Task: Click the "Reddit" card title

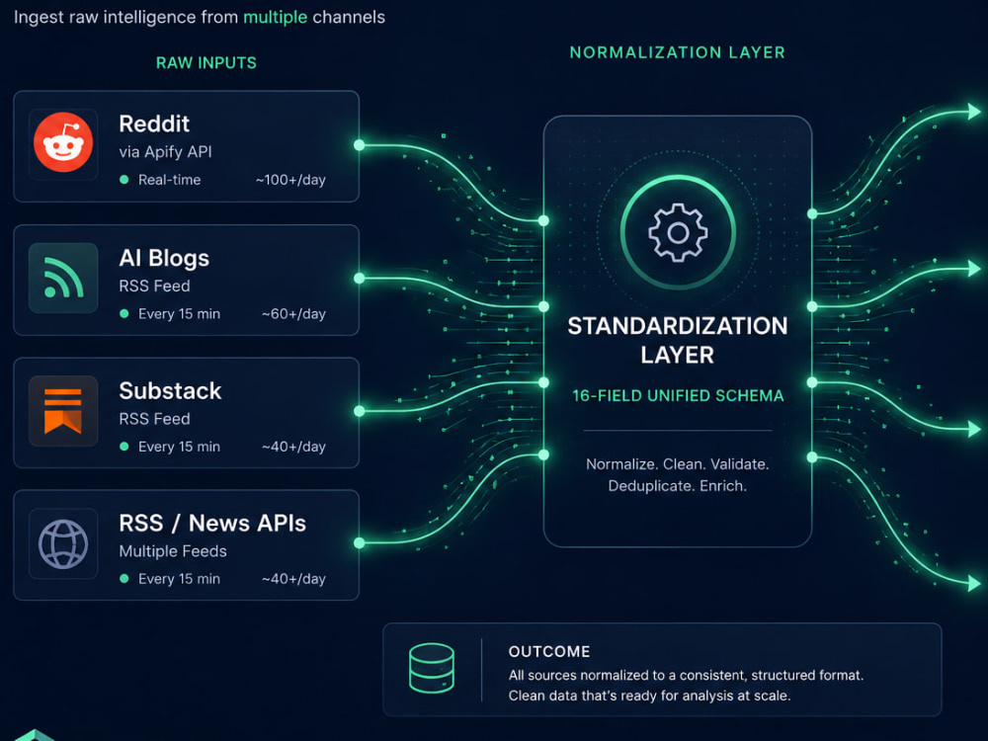Action: pos(154,124)
